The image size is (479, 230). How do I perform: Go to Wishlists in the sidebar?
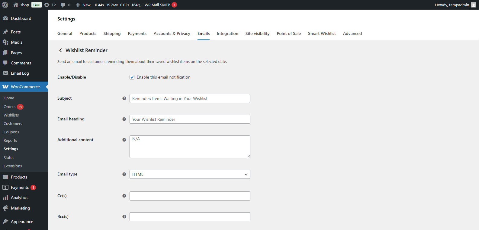point(11,115)
